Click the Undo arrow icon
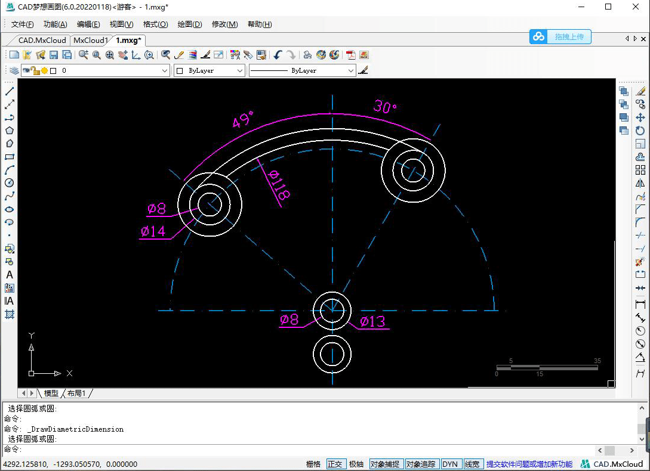The height and width of the screenshot is (471, 650). tap(278, 55)
